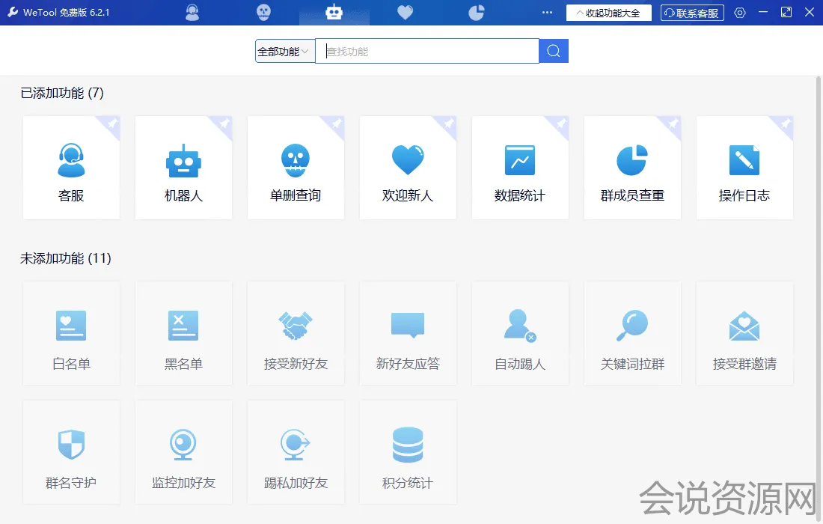Viewport: 823px width, 524px height.
Task: Expand the 全部功能 filter dropdown
Action: tap(284, 52)
